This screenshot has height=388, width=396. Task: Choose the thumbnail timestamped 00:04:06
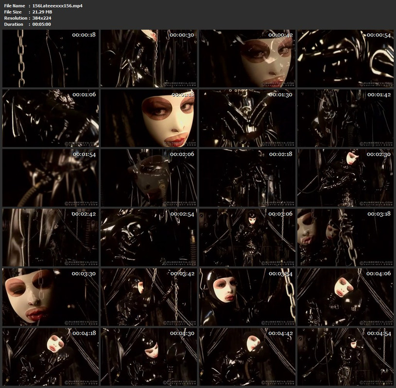click(x=345, y=297)
